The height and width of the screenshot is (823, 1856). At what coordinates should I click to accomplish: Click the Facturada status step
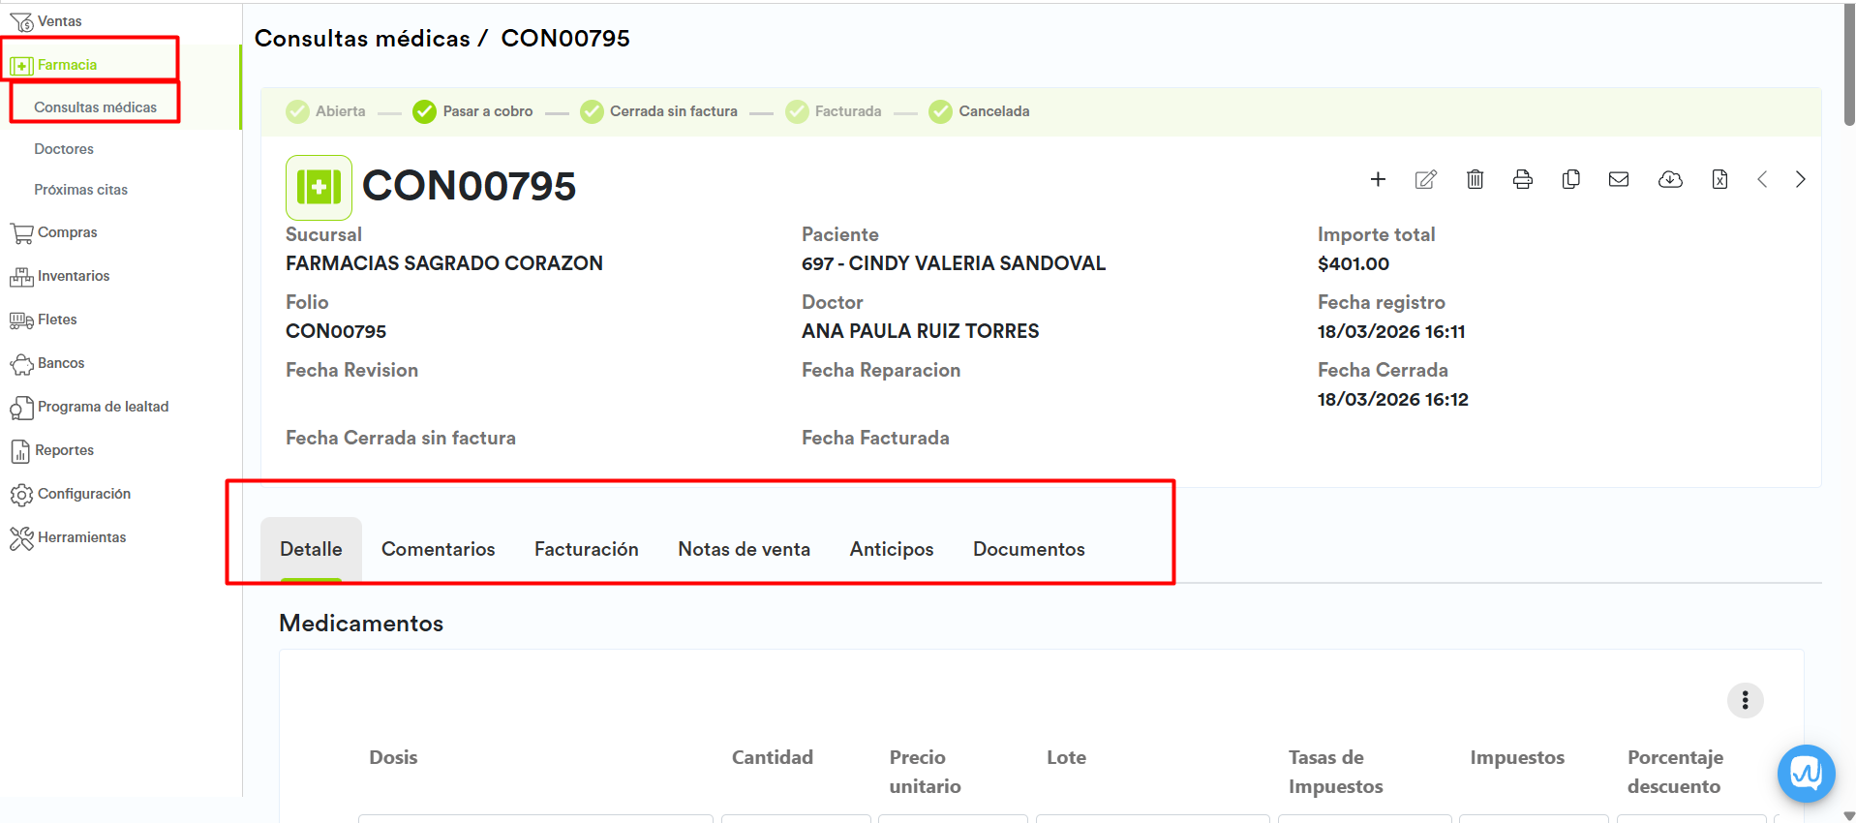click(x=834, y=111)
